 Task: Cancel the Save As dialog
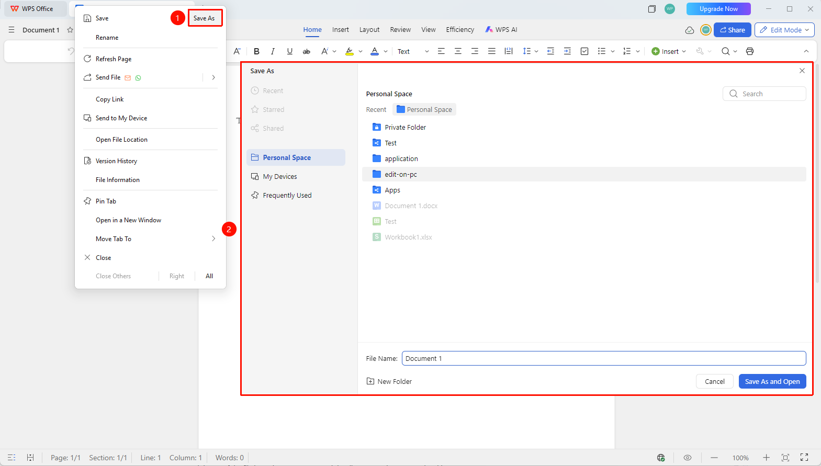click(x=714, y=381)
